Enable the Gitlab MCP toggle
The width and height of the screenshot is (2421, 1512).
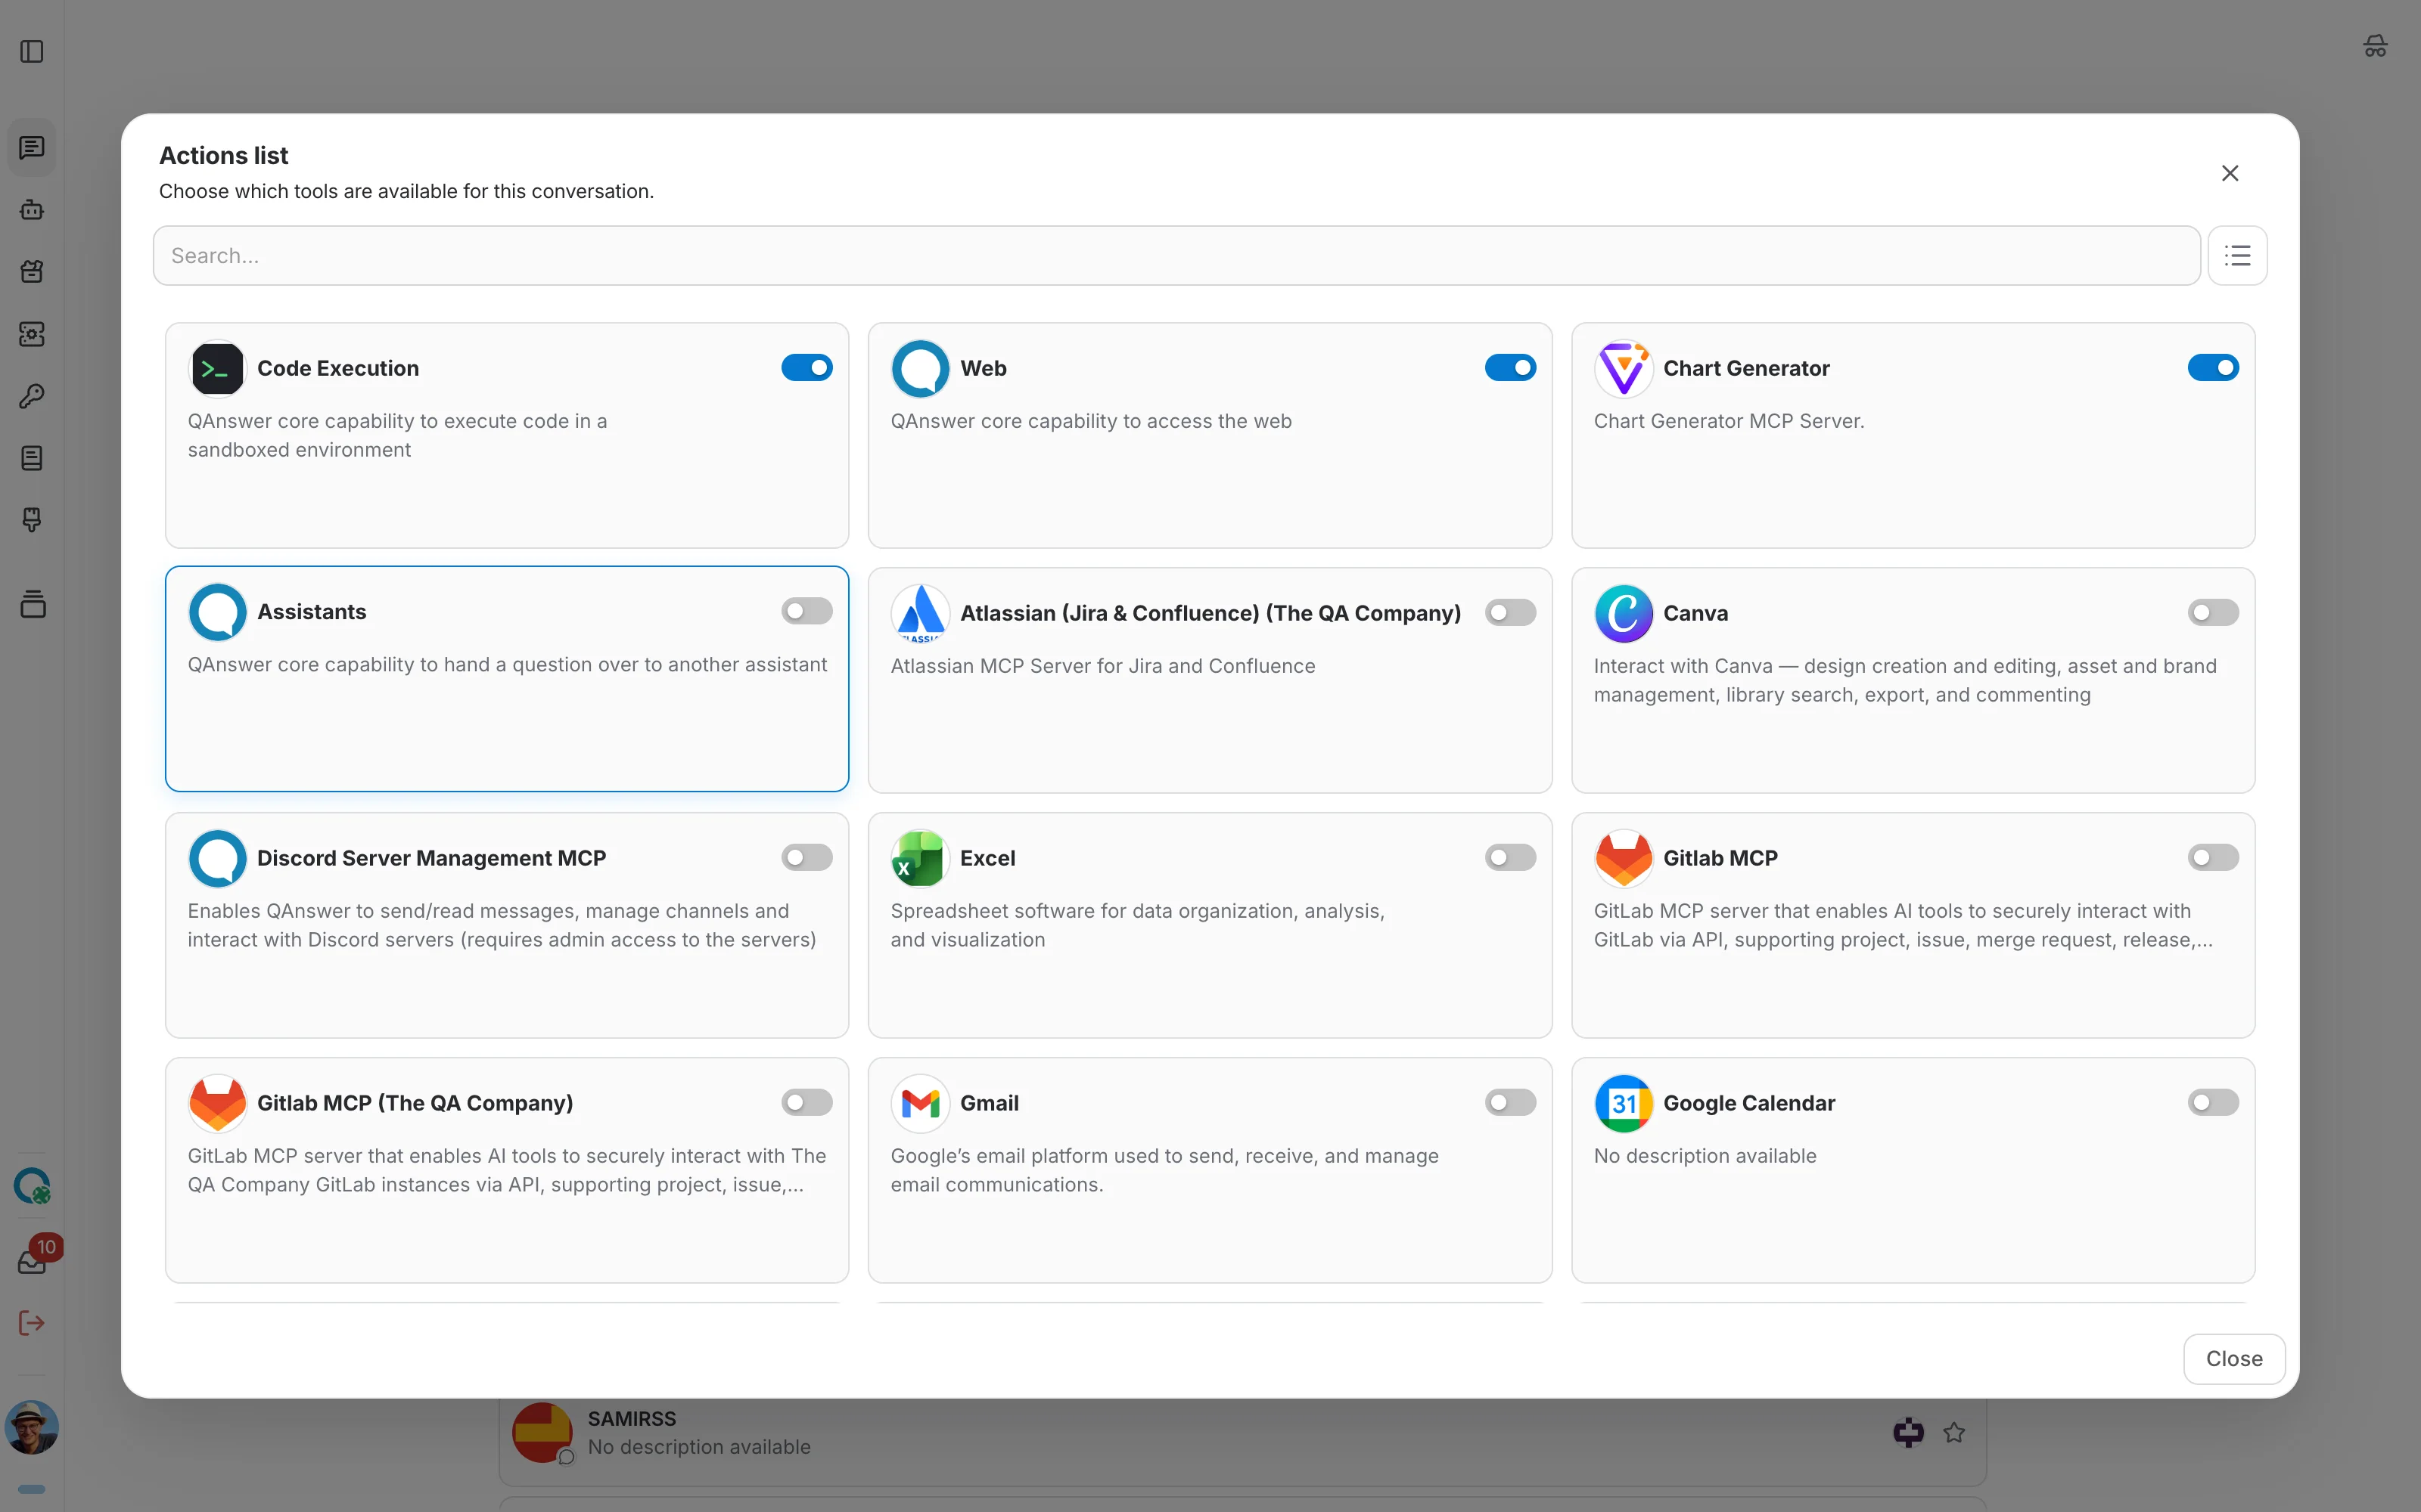(2213, 858)
